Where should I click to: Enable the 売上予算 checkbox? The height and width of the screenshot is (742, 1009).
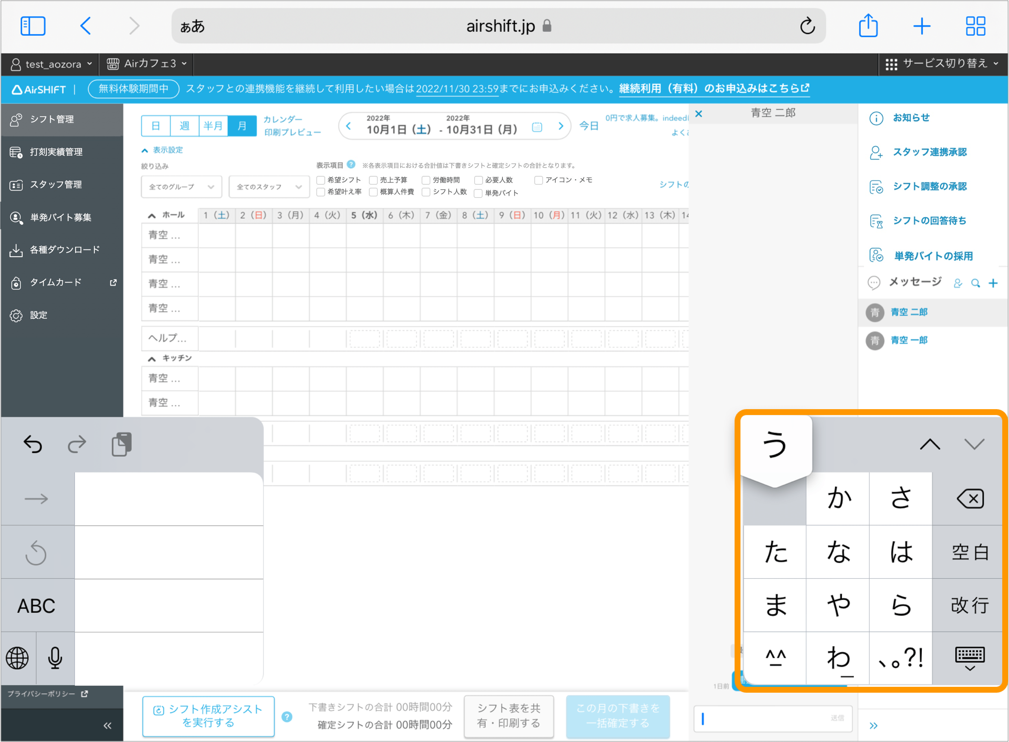tap(373, 180)
